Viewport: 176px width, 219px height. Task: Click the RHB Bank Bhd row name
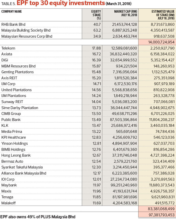tap(13, 25)
